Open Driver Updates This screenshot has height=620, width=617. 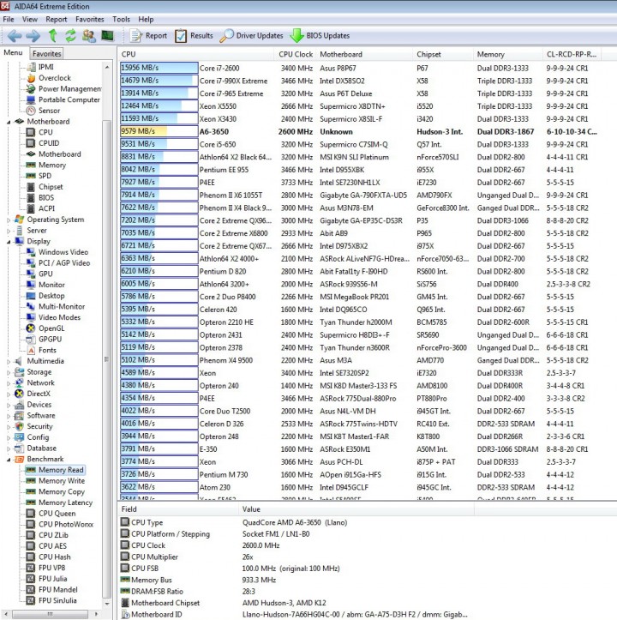[251, 36]
